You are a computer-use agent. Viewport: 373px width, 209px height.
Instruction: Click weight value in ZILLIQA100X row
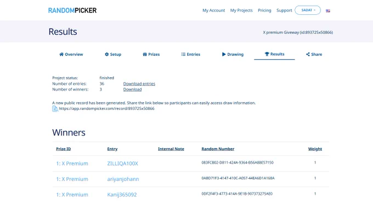pyautogui.click(x=315, y=162)
